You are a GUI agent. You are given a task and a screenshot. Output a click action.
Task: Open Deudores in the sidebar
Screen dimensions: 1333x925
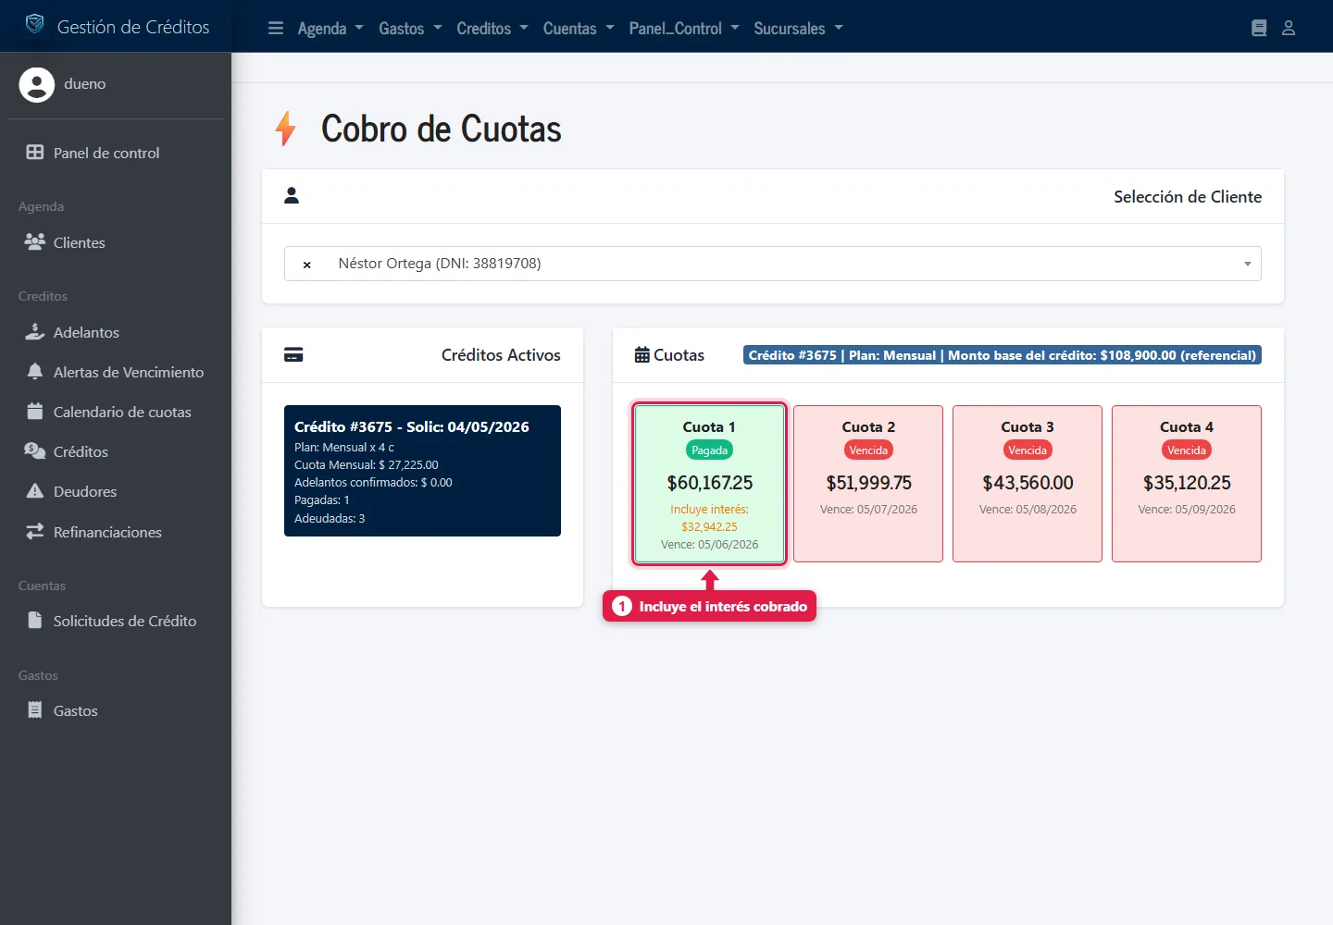click(116, 492)
